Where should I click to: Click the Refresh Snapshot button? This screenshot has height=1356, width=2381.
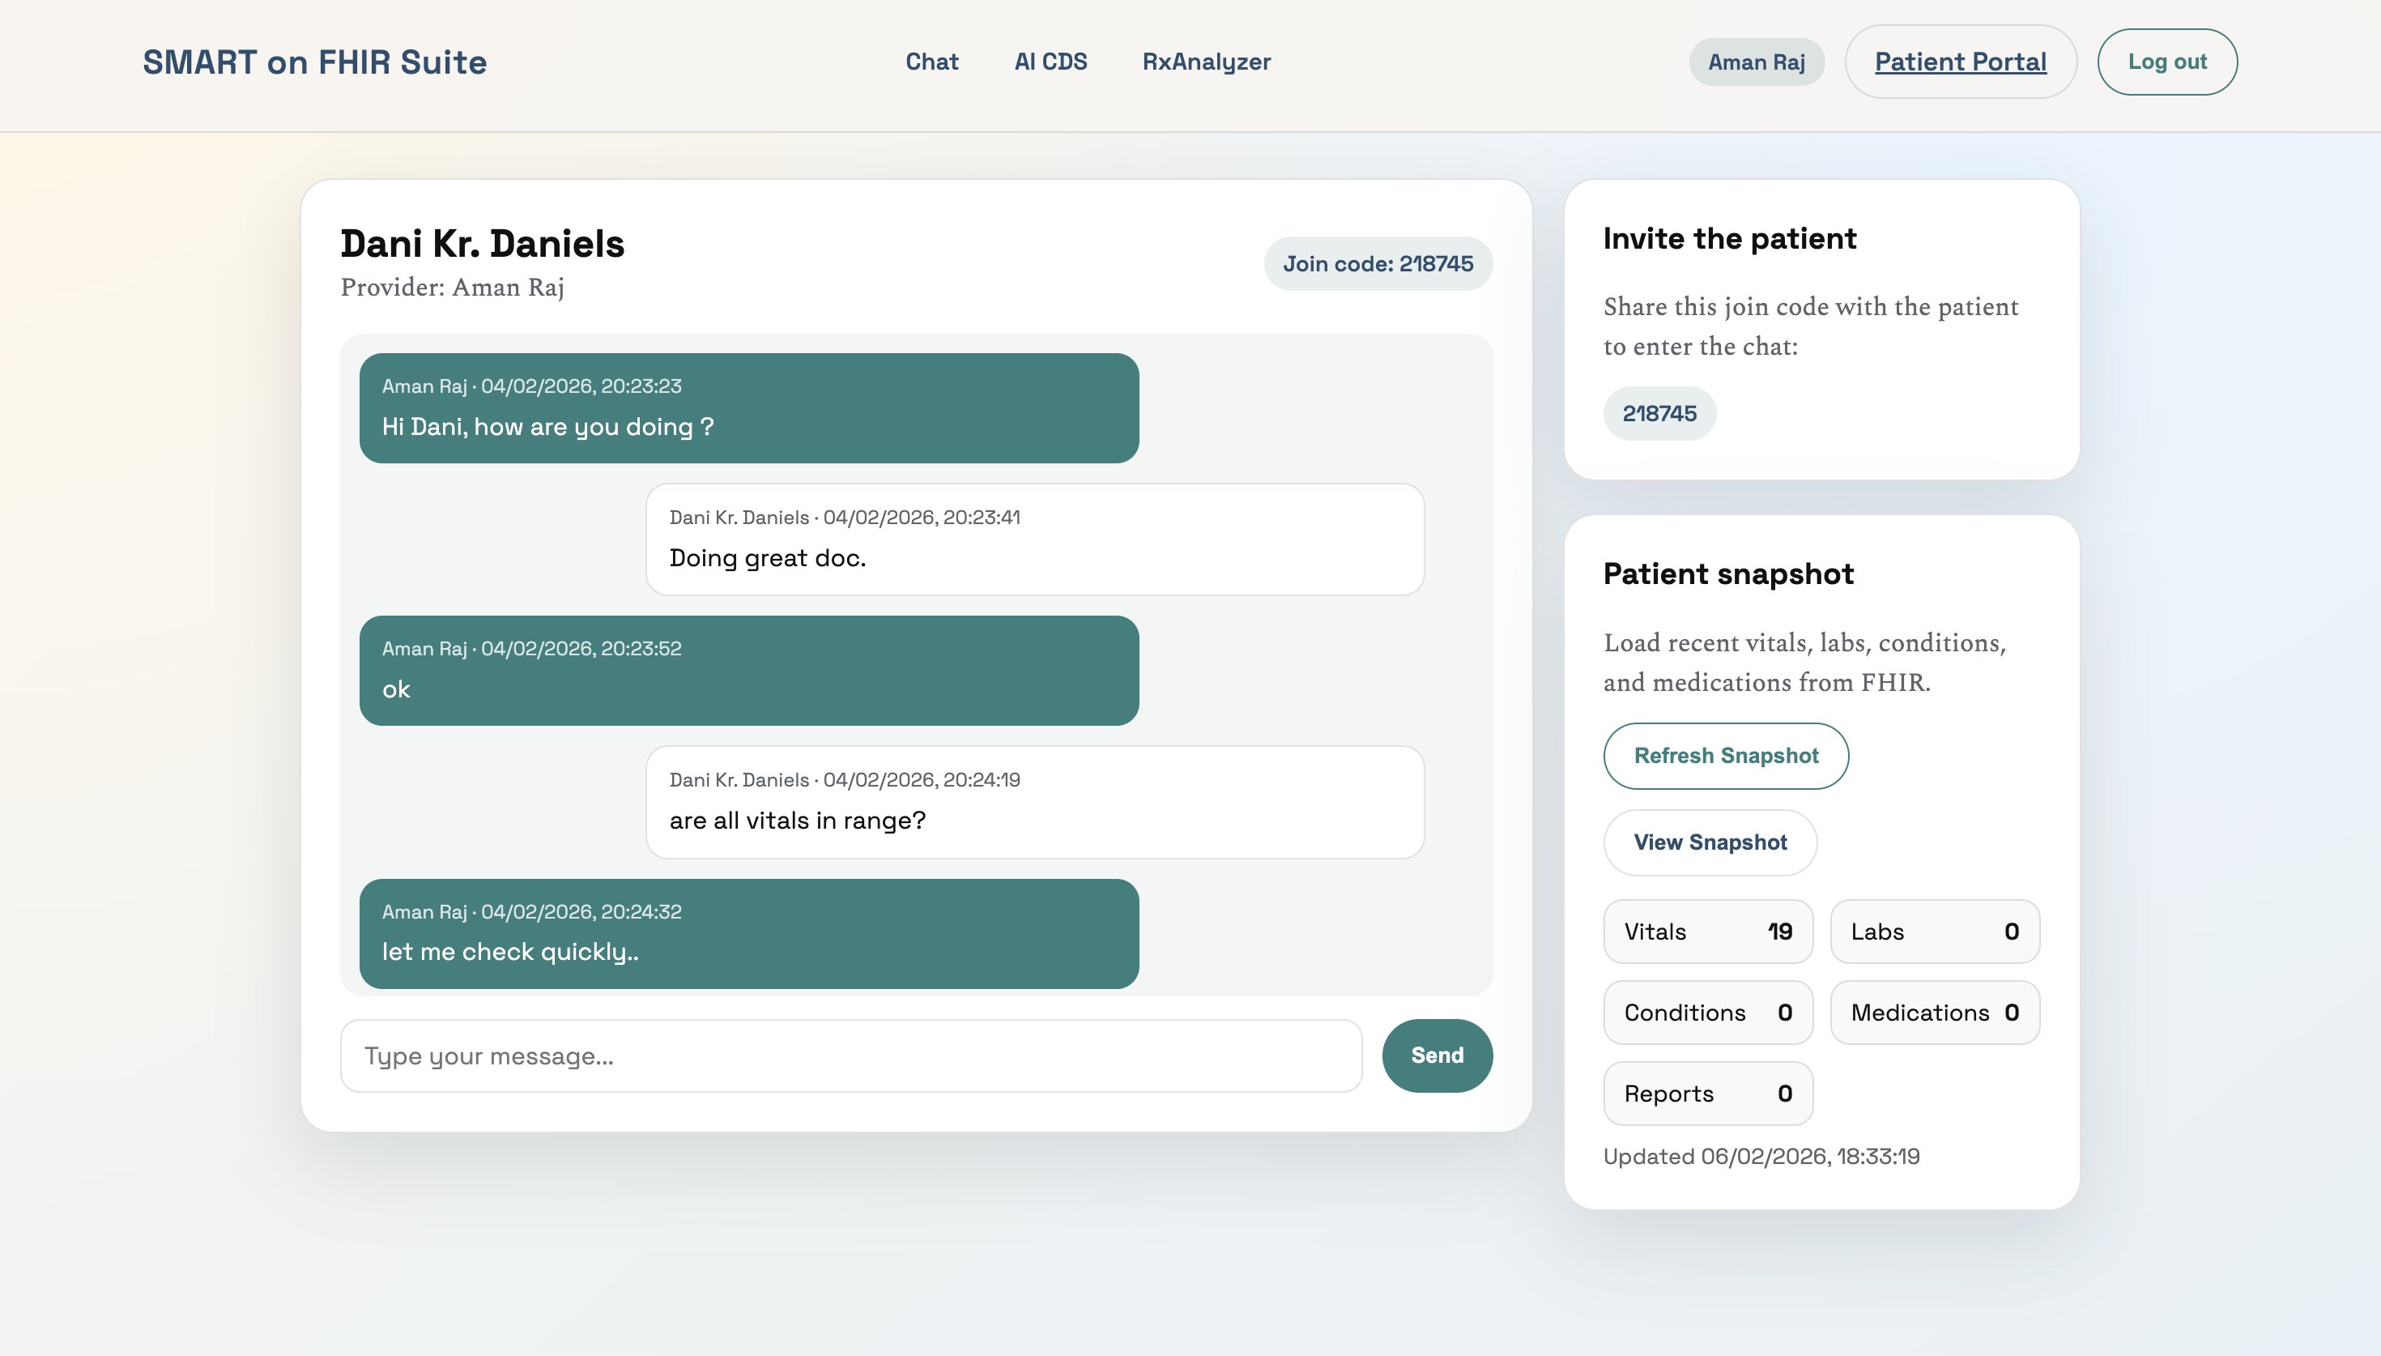pyautogui.click(x=1725, y=755)
